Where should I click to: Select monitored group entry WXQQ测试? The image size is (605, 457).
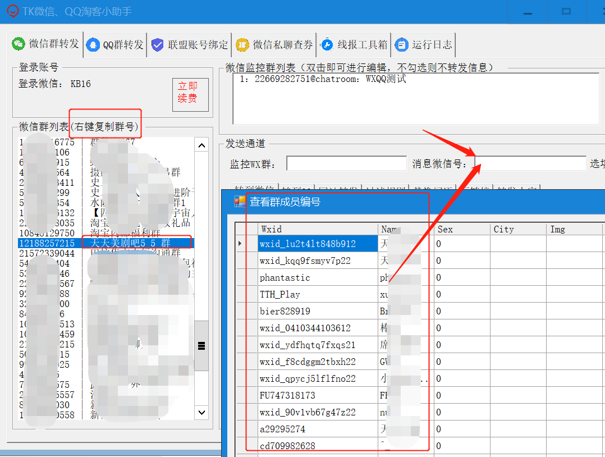click(x=323, y=79)
